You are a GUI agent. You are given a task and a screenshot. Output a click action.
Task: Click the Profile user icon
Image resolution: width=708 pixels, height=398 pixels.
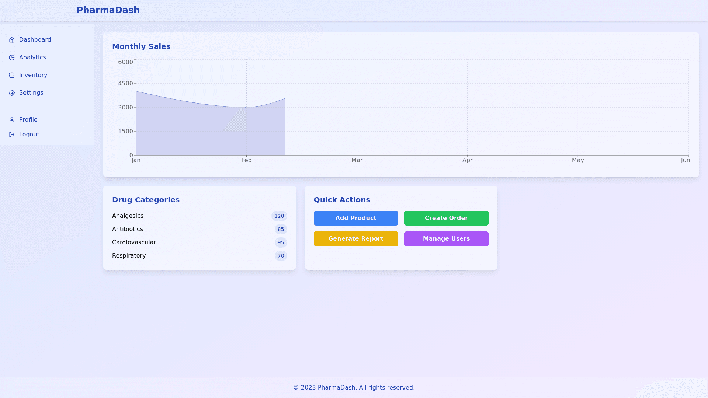click(12, 120)
